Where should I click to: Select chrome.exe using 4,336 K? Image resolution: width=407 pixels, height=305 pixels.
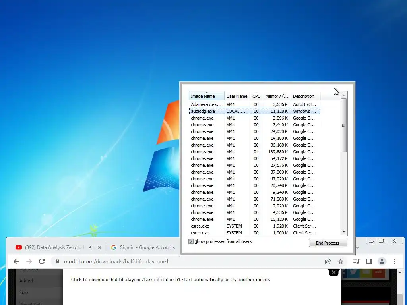click(x=254, y=212)
